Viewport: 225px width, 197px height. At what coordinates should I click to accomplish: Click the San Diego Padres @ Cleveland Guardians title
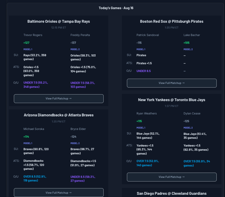(x=172, y=193)
